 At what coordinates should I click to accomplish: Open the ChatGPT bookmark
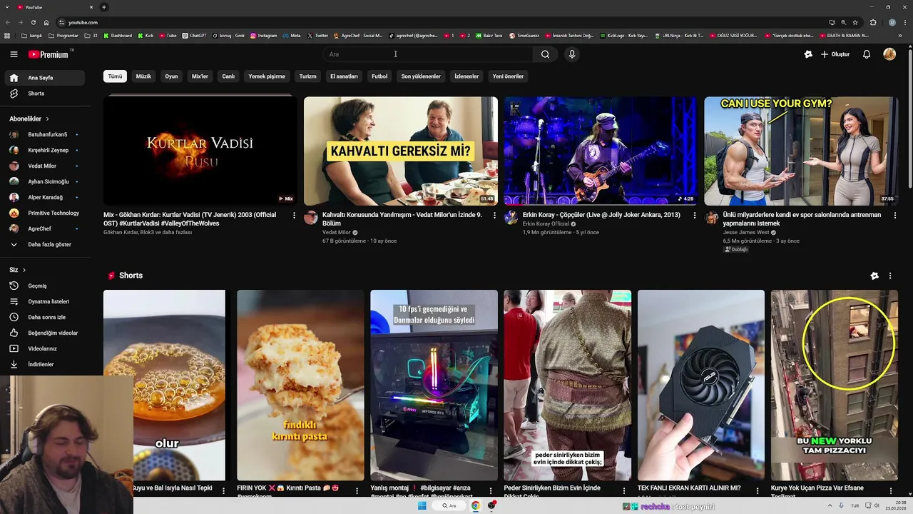tap(194, 35)
